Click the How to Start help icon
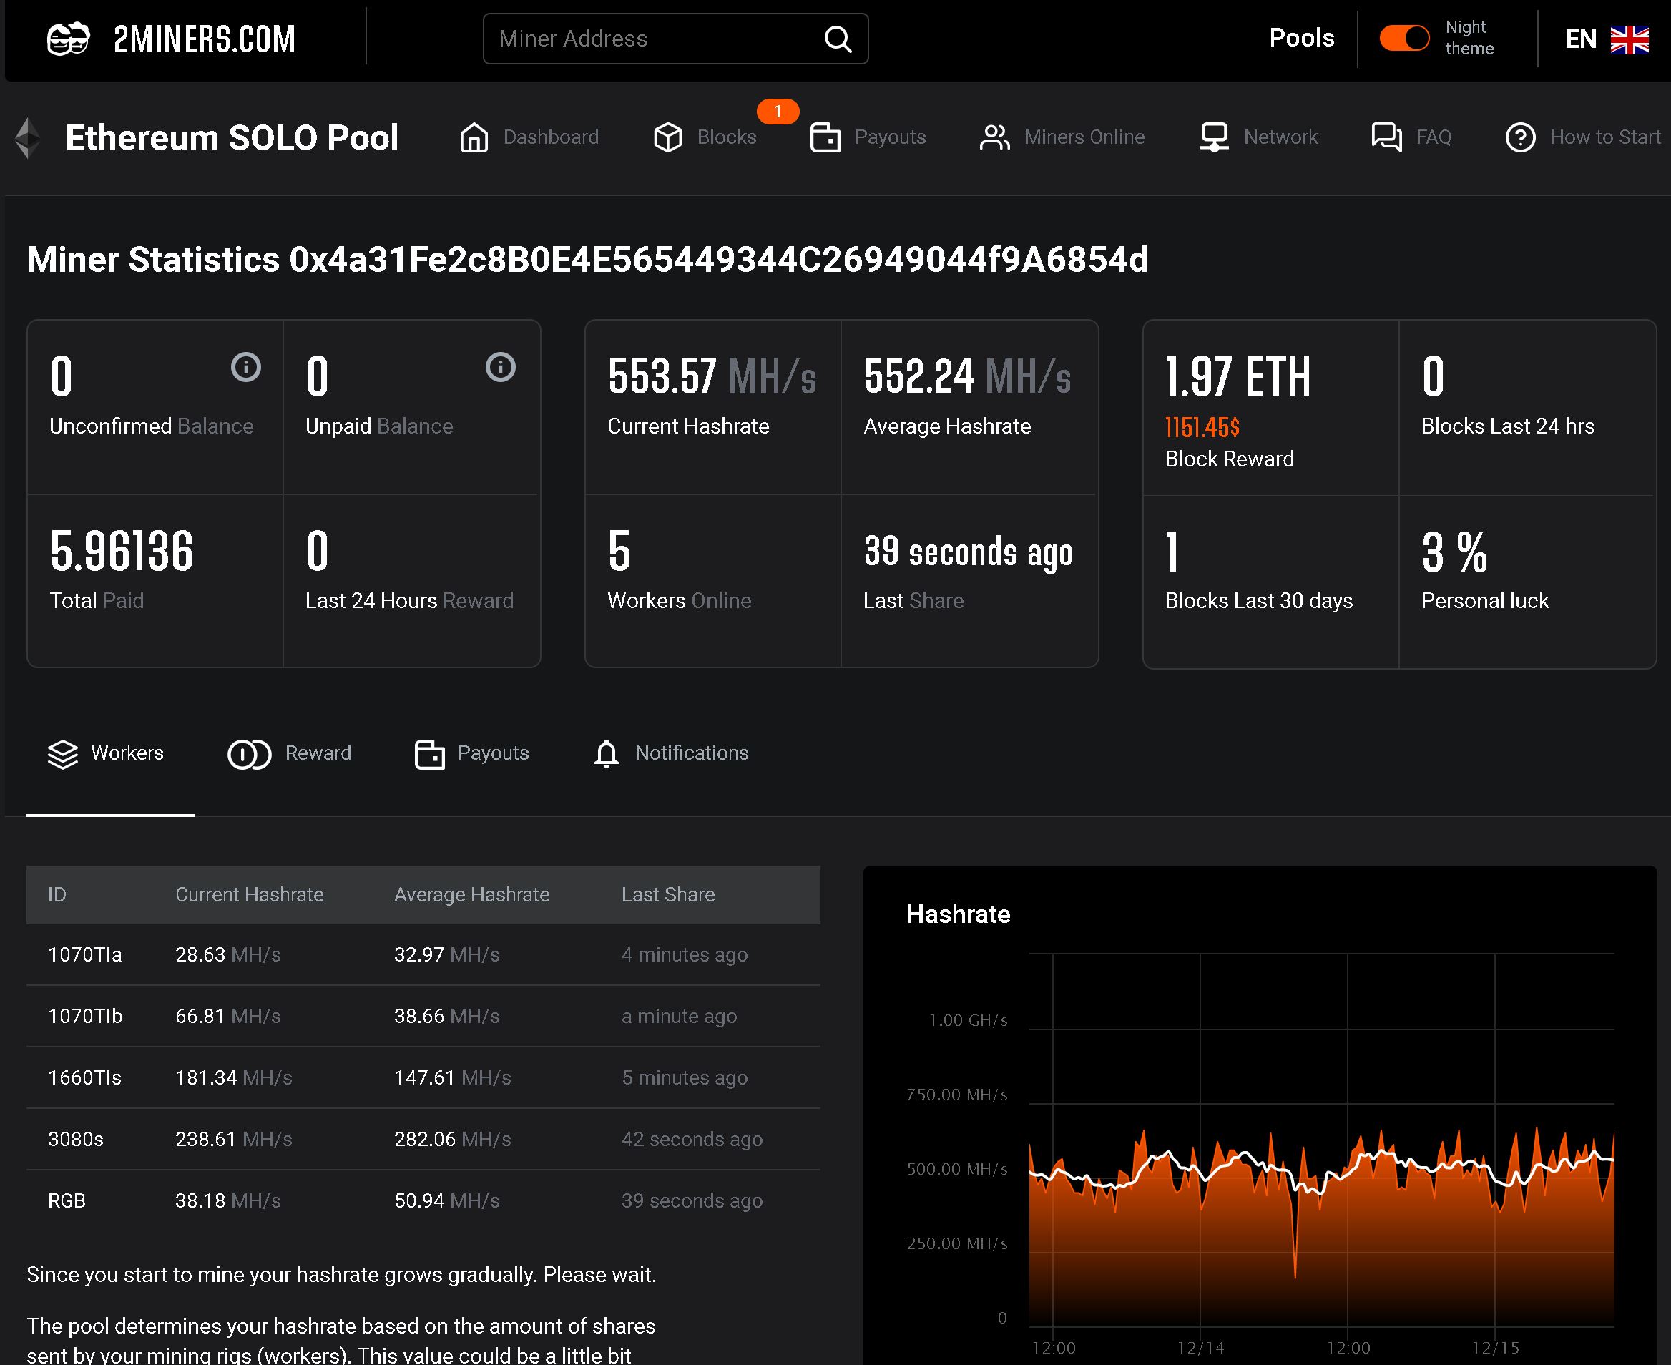The image size is (1671, 1365). coord(1522,134)
